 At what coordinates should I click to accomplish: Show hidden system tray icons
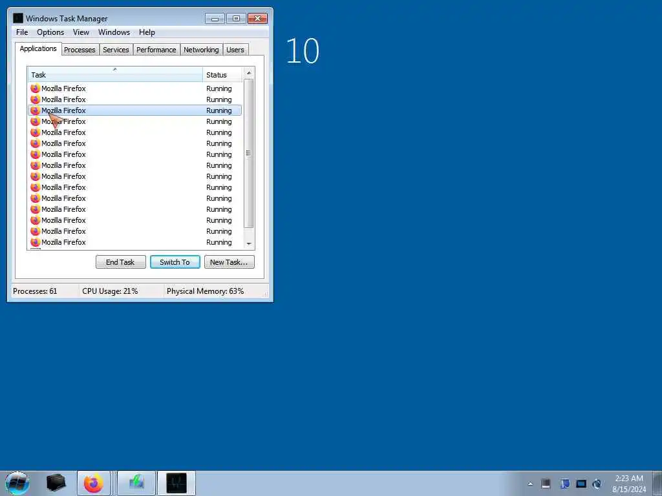point(530,484)
